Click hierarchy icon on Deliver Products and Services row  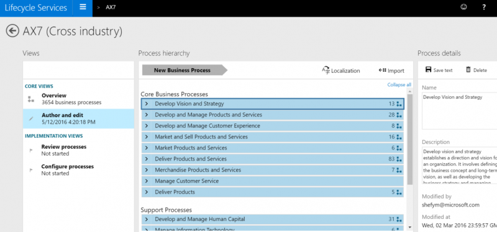399,159
